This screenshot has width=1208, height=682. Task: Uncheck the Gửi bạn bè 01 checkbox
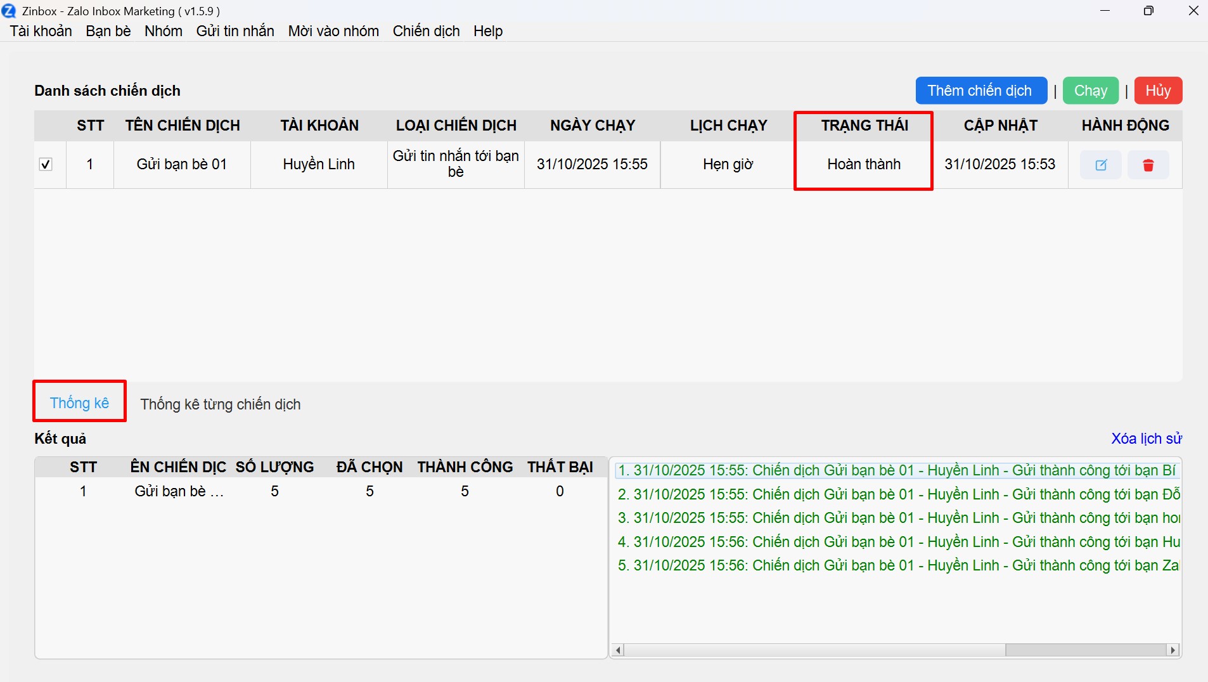click(46, 165)
